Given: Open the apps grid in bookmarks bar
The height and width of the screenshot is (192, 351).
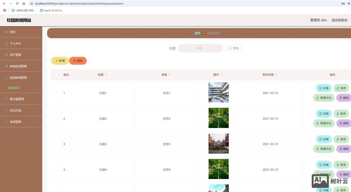Looking at the screenshot, I should tap(5, 10).
